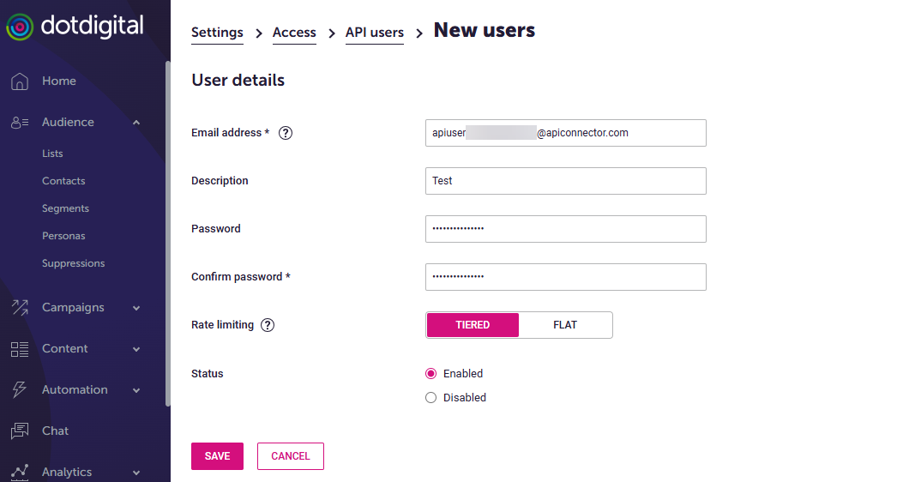The height and width of the screenshot is (482, 915).
Task: Click the Chat speech bubble icon
Action: pyautogui.click(x=20, y=431)
